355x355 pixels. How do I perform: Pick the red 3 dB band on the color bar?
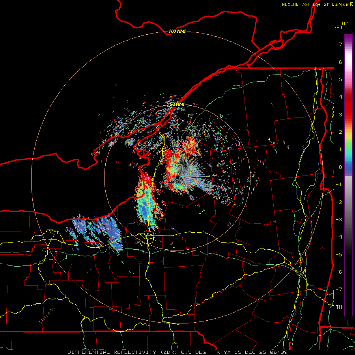348,114
